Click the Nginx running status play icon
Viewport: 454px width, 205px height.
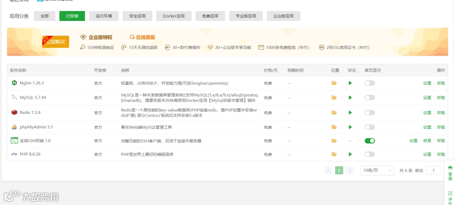point(350,83)
